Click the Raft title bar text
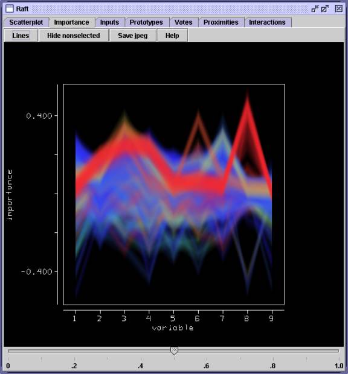The height and width of the screenshot is (374, 348). pyautogui.click(x=22, y=9)
